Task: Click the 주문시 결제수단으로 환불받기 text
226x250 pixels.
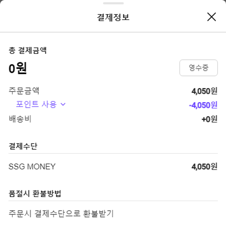Action: 61,214
